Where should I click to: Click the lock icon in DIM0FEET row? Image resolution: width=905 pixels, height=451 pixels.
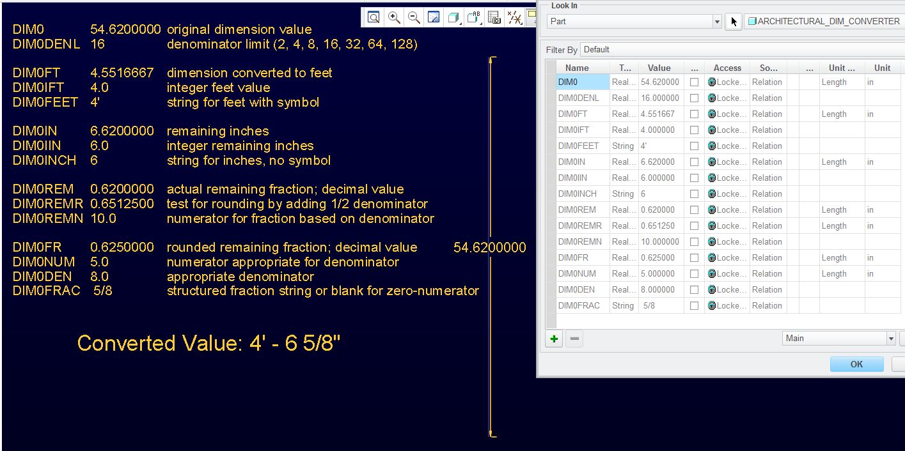pyautogui.click(x=711, y=146)
